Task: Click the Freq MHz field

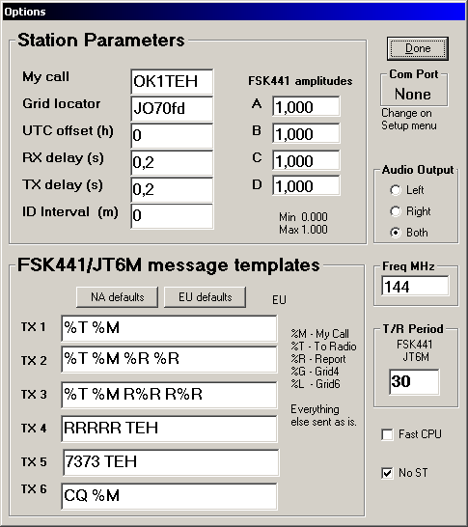Action: pos(415,286)
